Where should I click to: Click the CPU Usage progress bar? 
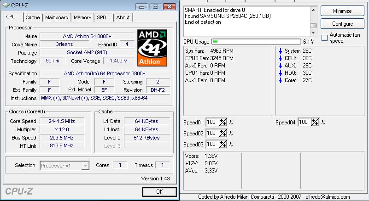[x=256, y=42]
